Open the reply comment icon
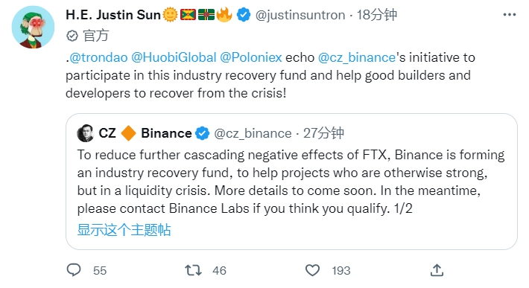This screenshot has height=288, width=529. 74,270
